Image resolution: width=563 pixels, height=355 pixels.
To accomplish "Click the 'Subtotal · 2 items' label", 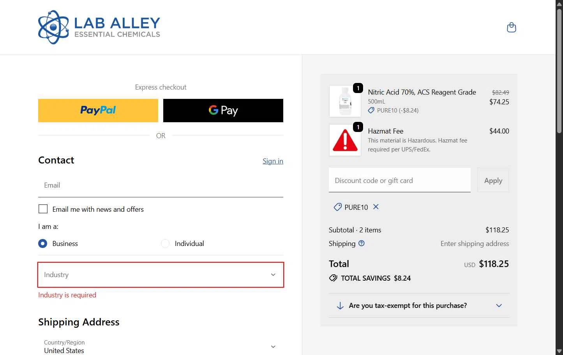I will click(355, 230).
